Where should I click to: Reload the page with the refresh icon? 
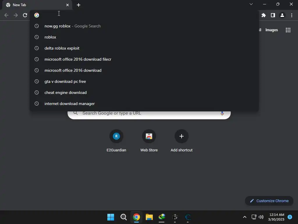[x=25, y=15]
